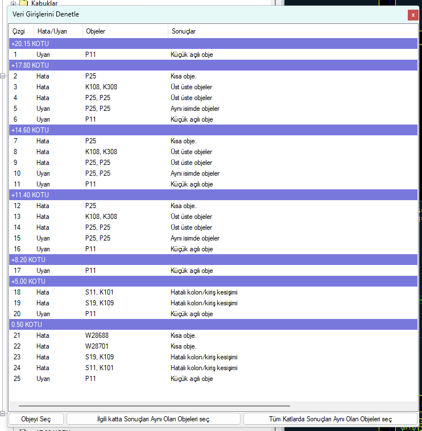Image resolution: width=422 pixels, height=431 pixels.
Task: Sort by the Sonuçlar column header
Action: [x=292, y=31]
